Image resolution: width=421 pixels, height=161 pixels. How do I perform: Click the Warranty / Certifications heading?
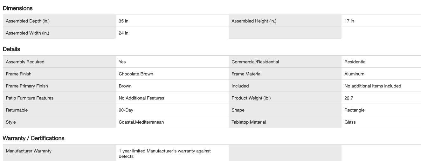33,138
